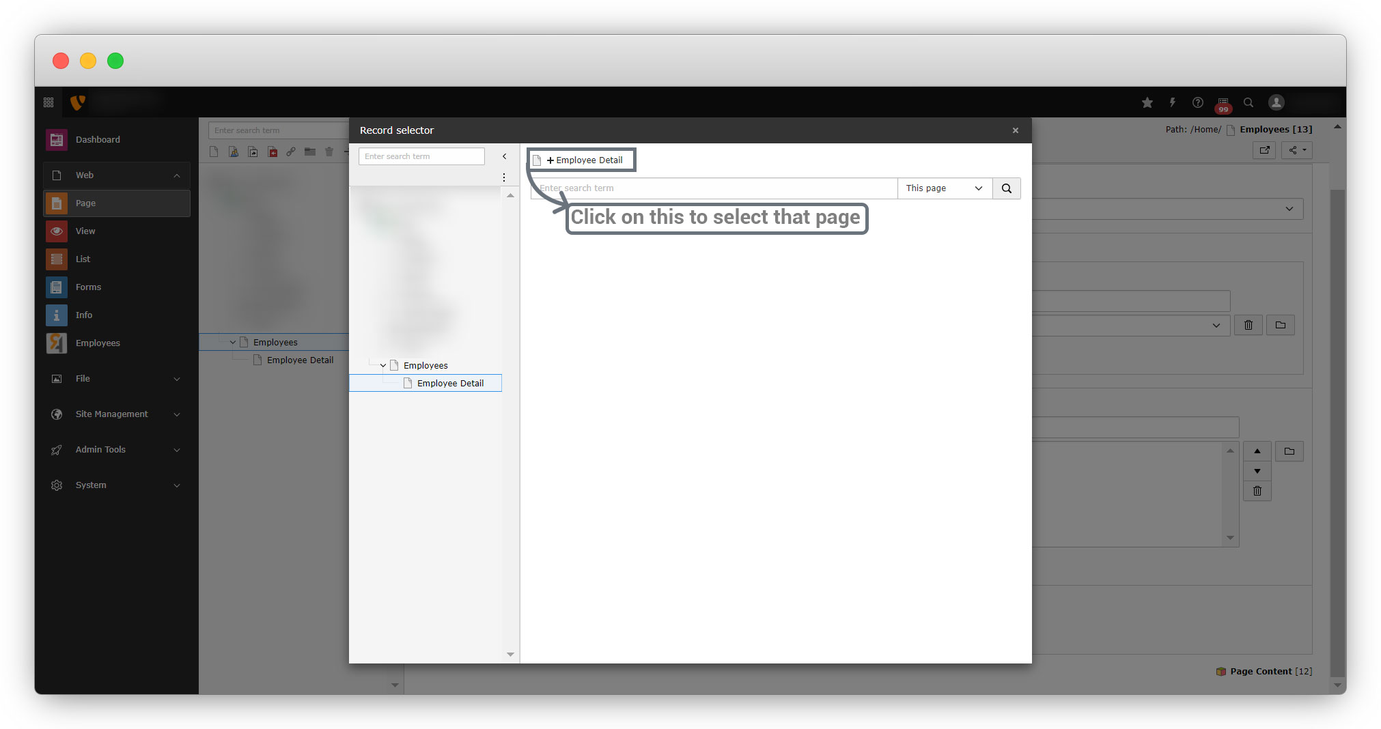The width and height of the screenshot is (1381, 729).
Task: Click the flush cache lightning icon
Action: click(1172, 102)
